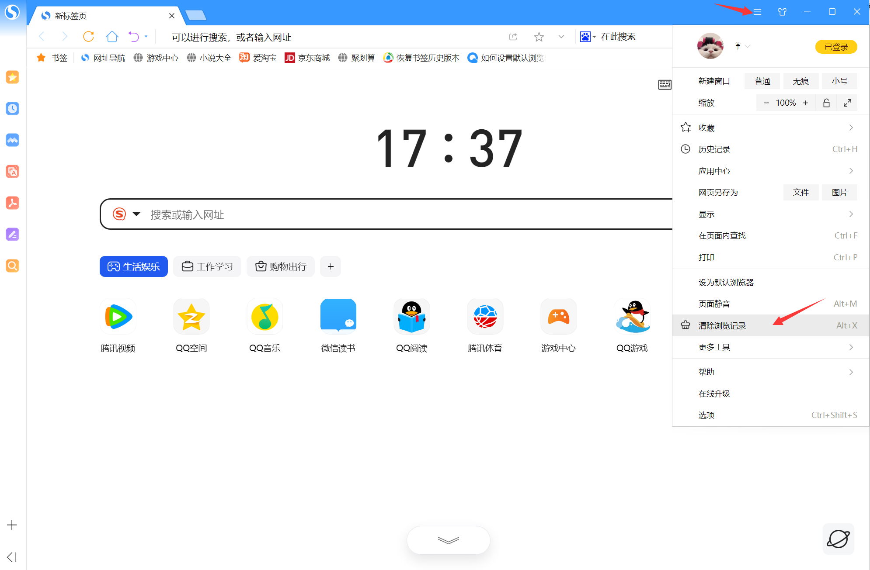Open the search tool in left sidebar

[12, 266]
